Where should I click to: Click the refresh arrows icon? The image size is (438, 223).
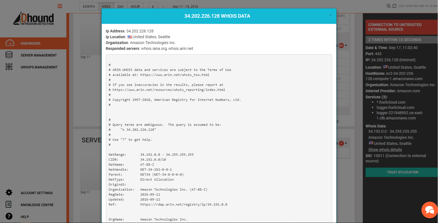394,6
